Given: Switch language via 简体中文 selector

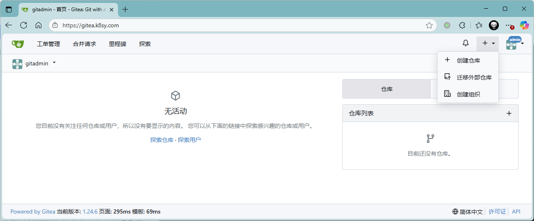Looking at the screenshot, I should point(468,211).
